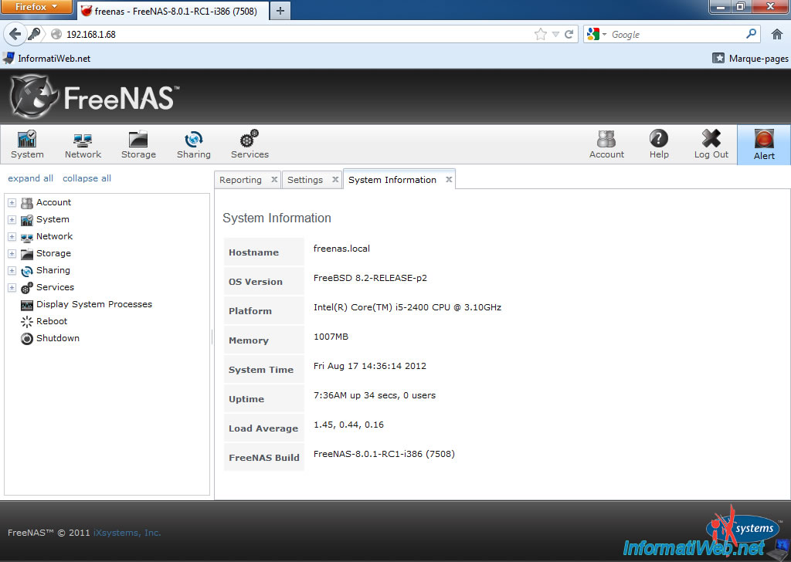Image resolution: width=791 pixels, height=562 pixels.
Task: Click the InformatiWeb.net bookmark
Action: pos(46,59)
